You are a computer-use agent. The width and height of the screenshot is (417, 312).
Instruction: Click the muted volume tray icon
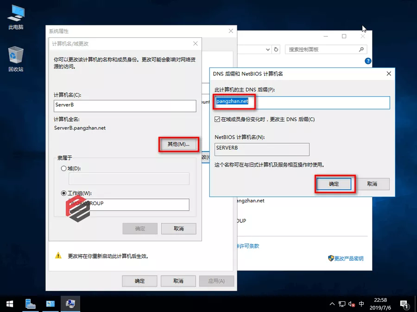coord(351,304)
